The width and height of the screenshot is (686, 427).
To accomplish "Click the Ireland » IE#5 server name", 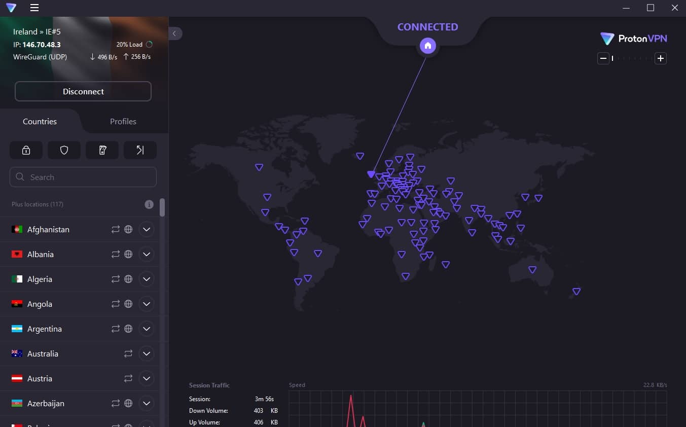I will (37, 31).
